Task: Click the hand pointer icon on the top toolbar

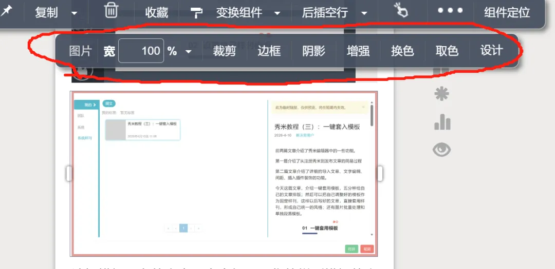Action: 401,10
